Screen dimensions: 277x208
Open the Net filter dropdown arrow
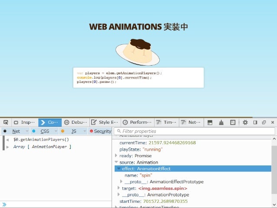click(x=27, y=131)
